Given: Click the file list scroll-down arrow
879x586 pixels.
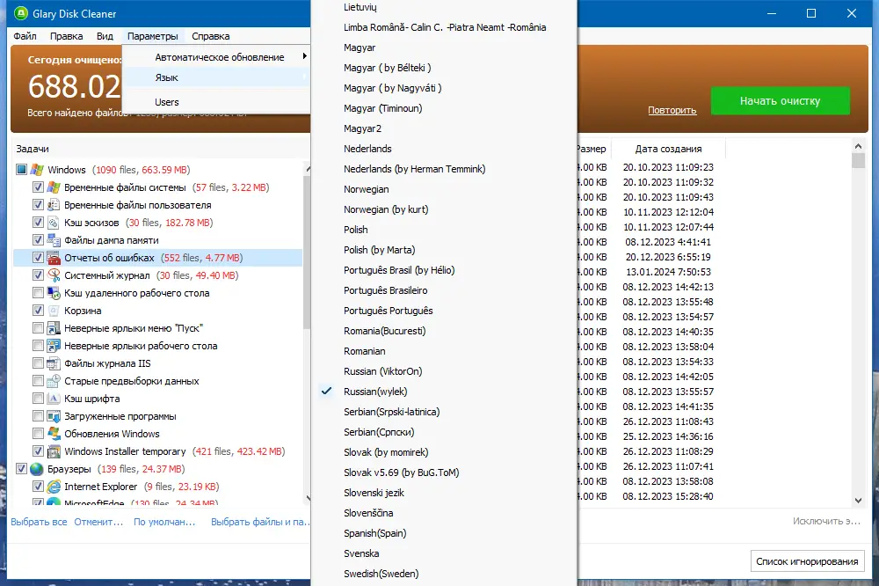Looking at the screenshot, I should [x=858, y=500].
